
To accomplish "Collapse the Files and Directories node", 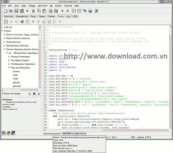I will (9, 67).
